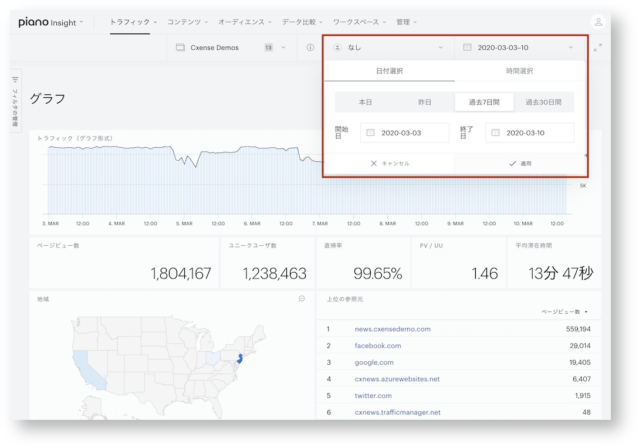This screenshot has height=448, width=639.
Task: Click the PV / UU value 1.46
Action: [485, 273]
